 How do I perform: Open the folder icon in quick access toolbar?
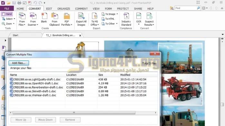coord(8,3)
